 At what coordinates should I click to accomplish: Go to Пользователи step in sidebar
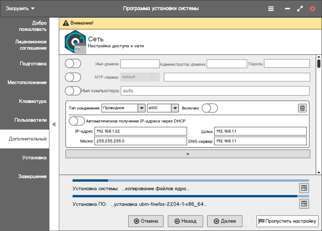31,120
